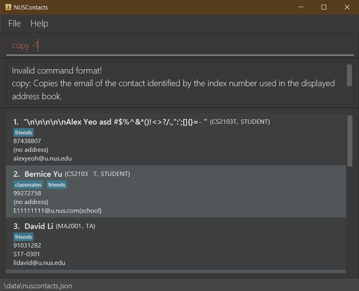The width and height of the screenshot is (359, 291).
Task: Close the NUSContacts window
Action: 347,8
